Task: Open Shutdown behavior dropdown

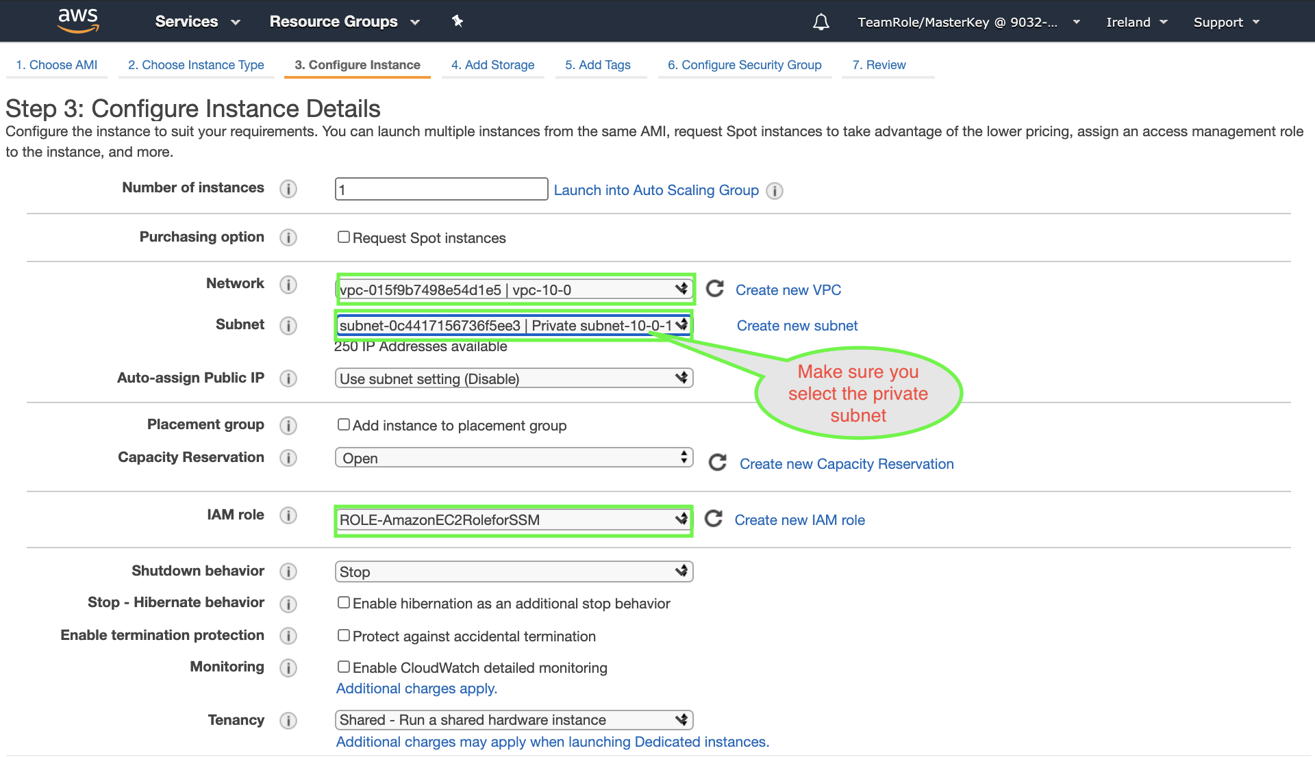Action: coord(514,572)
